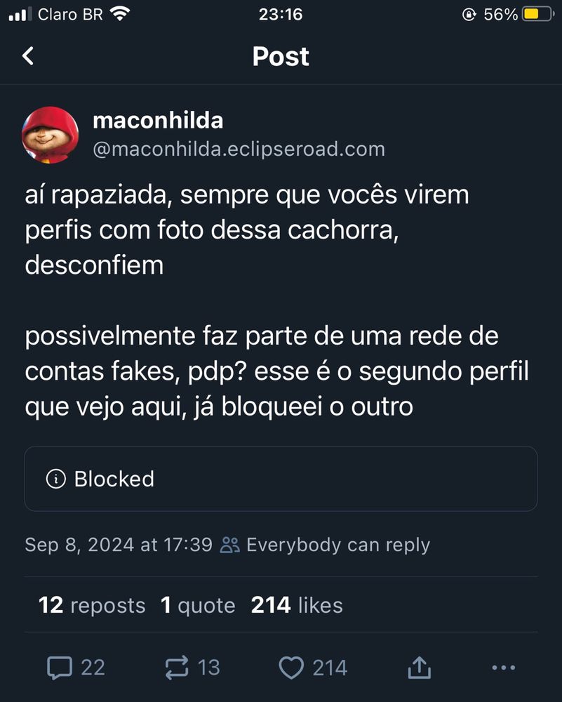This screenshot has height=702, width=562.
Task: Open the maconhilda display name profile
Action: (157, 121)
